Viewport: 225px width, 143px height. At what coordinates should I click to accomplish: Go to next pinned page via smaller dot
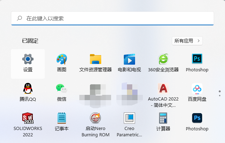(220, 96)
